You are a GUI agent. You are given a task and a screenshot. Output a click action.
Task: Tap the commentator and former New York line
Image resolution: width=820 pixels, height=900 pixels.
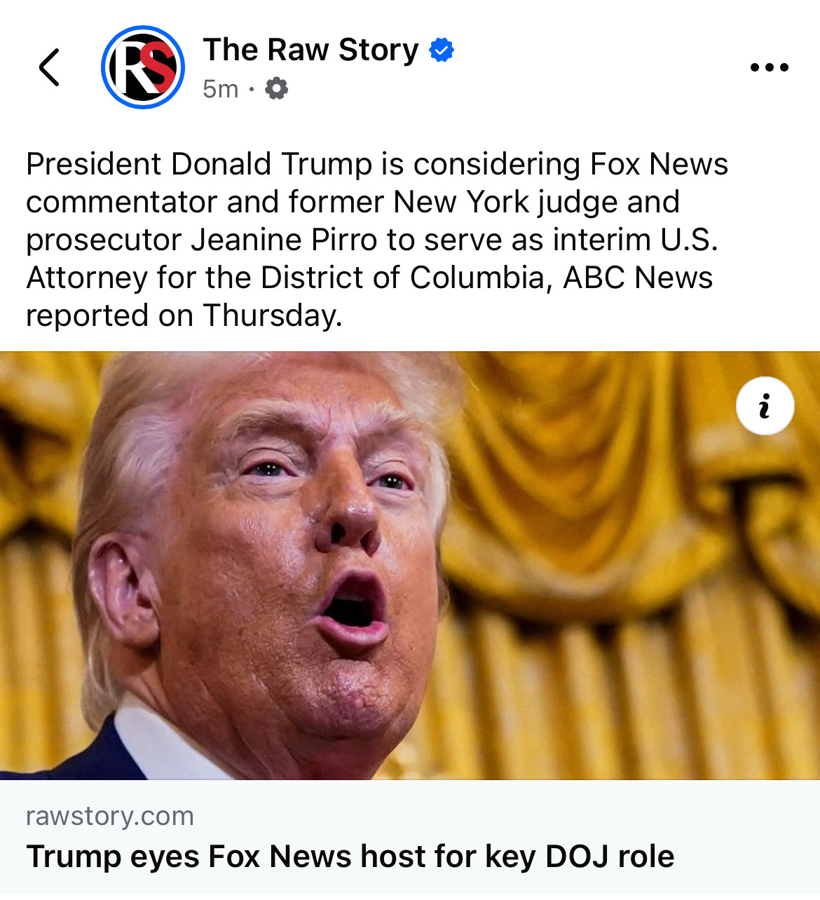(x=353, y=202)
